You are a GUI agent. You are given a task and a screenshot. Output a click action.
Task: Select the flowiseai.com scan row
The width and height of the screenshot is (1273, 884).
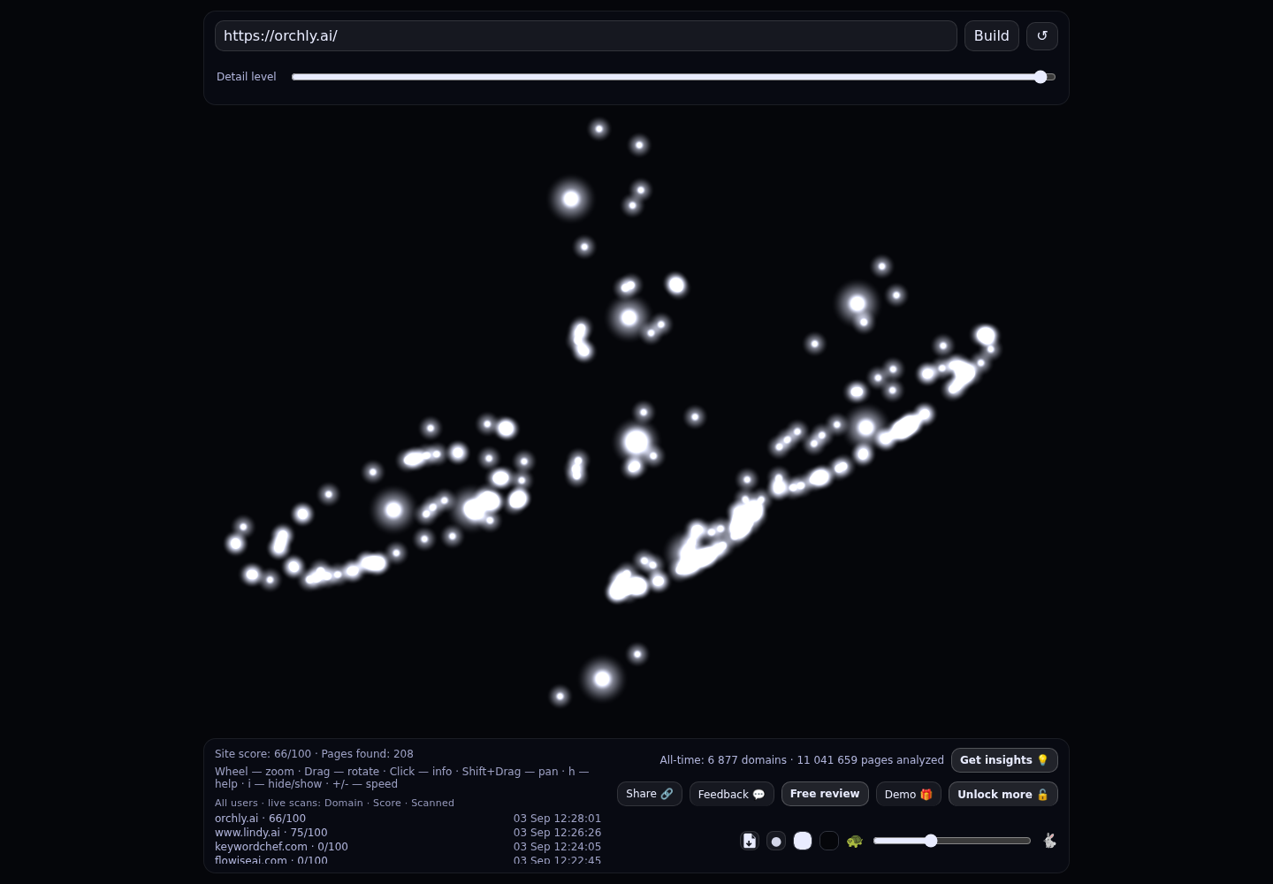(x=408, y=860)
